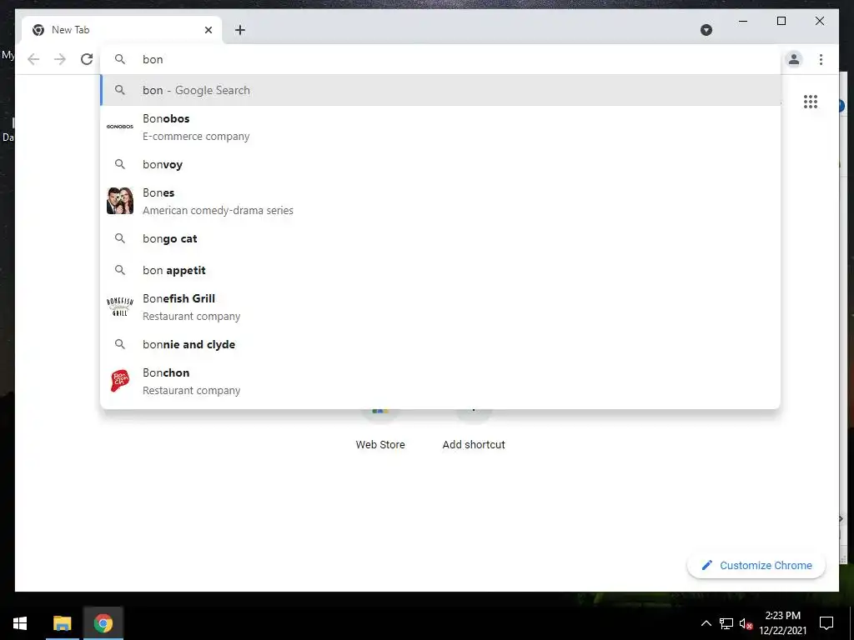The height and width of the screenshot is (640, 854).
Task: Click the magnifier icon beside bonvoy
Action: tap(120, 164)
